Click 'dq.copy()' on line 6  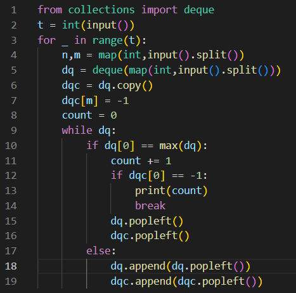point(125,86)
